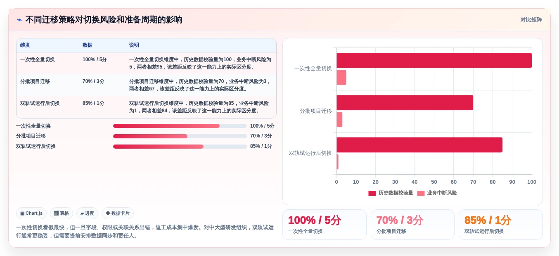Toggle the 业务中断风险 legend swatch
Screen dimensions: 559x256
[x=421, y=193]
